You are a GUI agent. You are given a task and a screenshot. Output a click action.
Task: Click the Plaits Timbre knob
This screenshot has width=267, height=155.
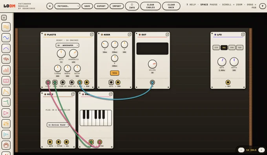(x=58, y=68)
